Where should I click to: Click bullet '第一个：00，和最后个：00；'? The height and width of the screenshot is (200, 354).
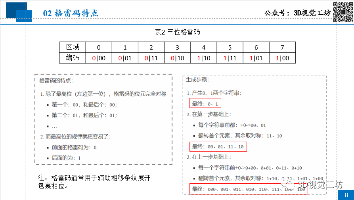point(84,105)
